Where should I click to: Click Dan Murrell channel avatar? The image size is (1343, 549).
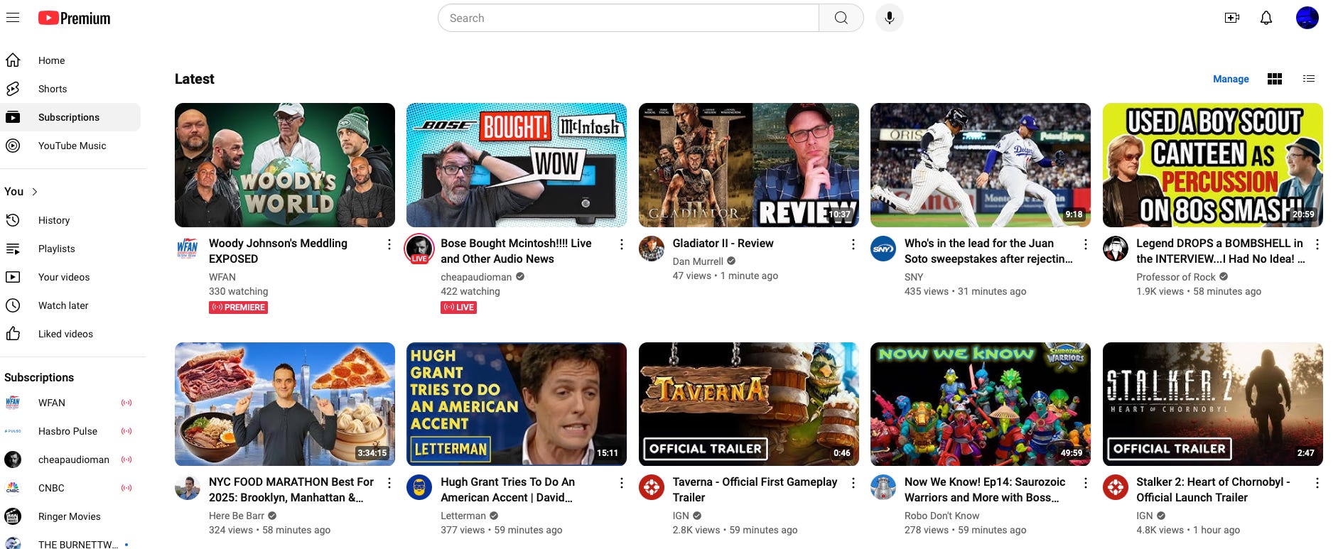[652, 249]
